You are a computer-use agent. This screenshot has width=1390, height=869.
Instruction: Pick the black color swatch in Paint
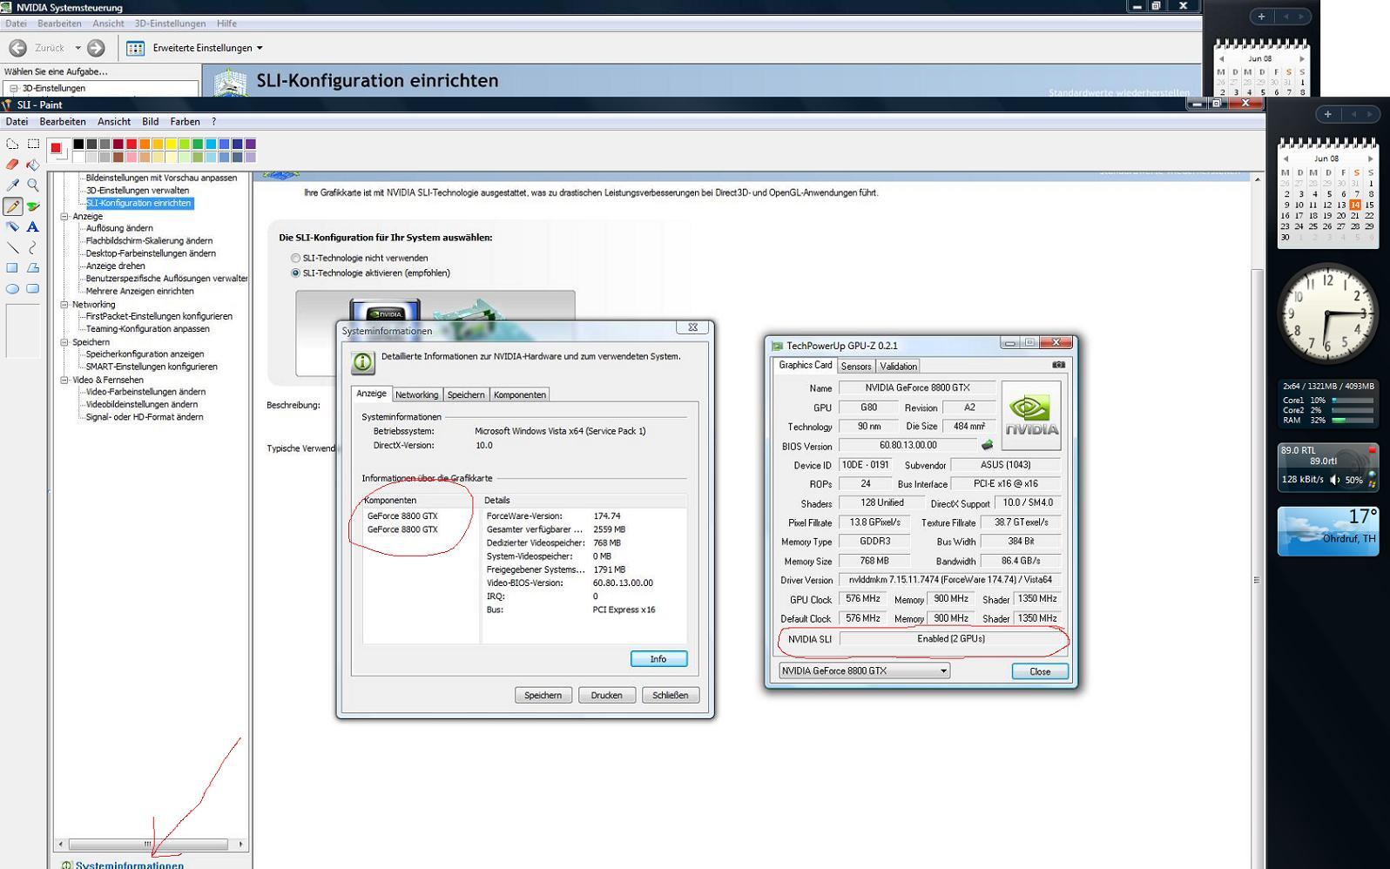pos(78,145)
